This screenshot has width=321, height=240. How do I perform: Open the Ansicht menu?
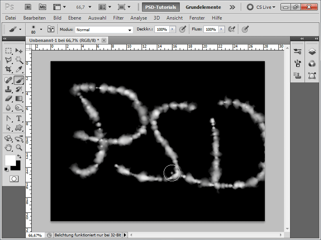coord(175,18)
